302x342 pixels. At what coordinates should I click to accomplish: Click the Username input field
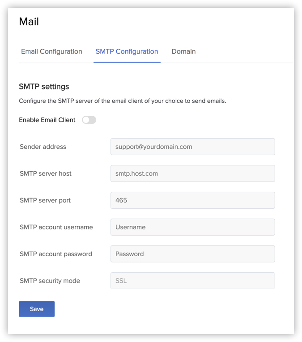coord(192,227)
